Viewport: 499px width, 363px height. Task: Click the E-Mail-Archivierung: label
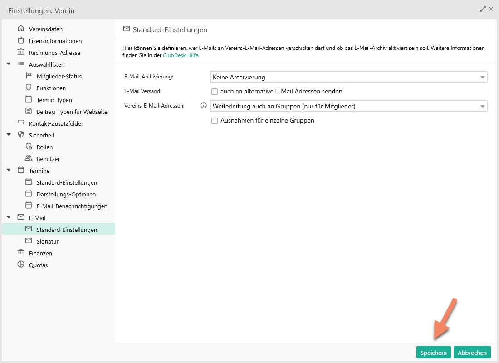149,77
